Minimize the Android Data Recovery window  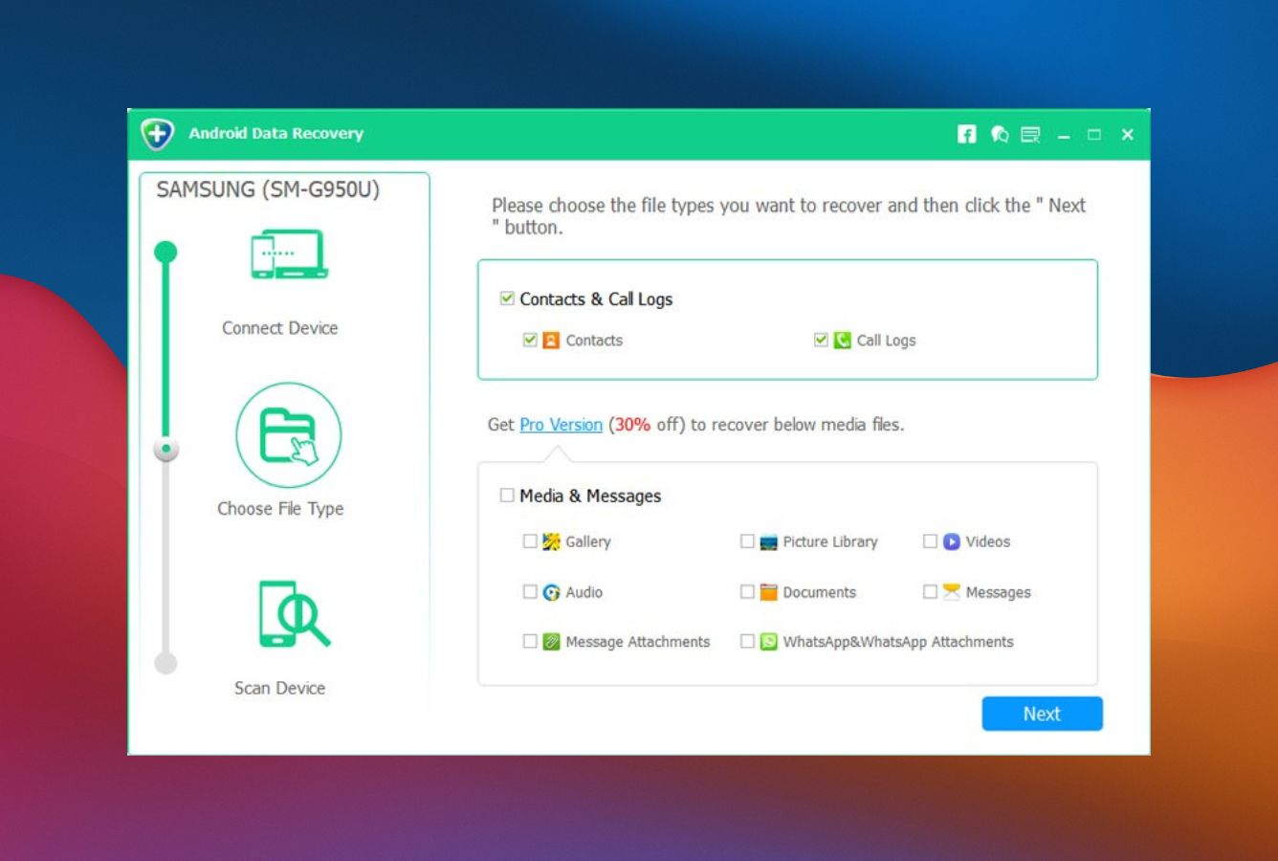click(x=1063, y=135)
